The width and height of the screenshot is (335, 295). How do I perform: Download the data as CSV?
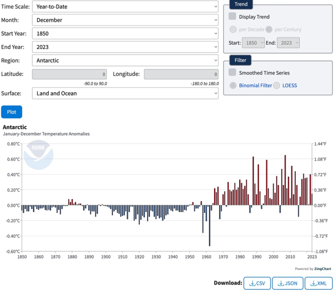(x=257, y=283)
